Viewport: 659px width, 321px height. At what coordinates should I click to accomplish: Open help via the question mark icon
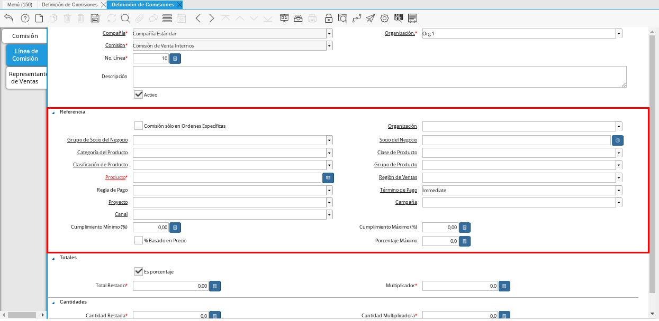coord(25,18)
